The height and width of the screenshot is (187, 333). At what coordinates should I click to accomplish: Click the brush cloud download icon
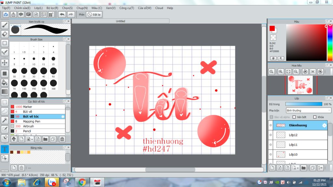(14, 139)
